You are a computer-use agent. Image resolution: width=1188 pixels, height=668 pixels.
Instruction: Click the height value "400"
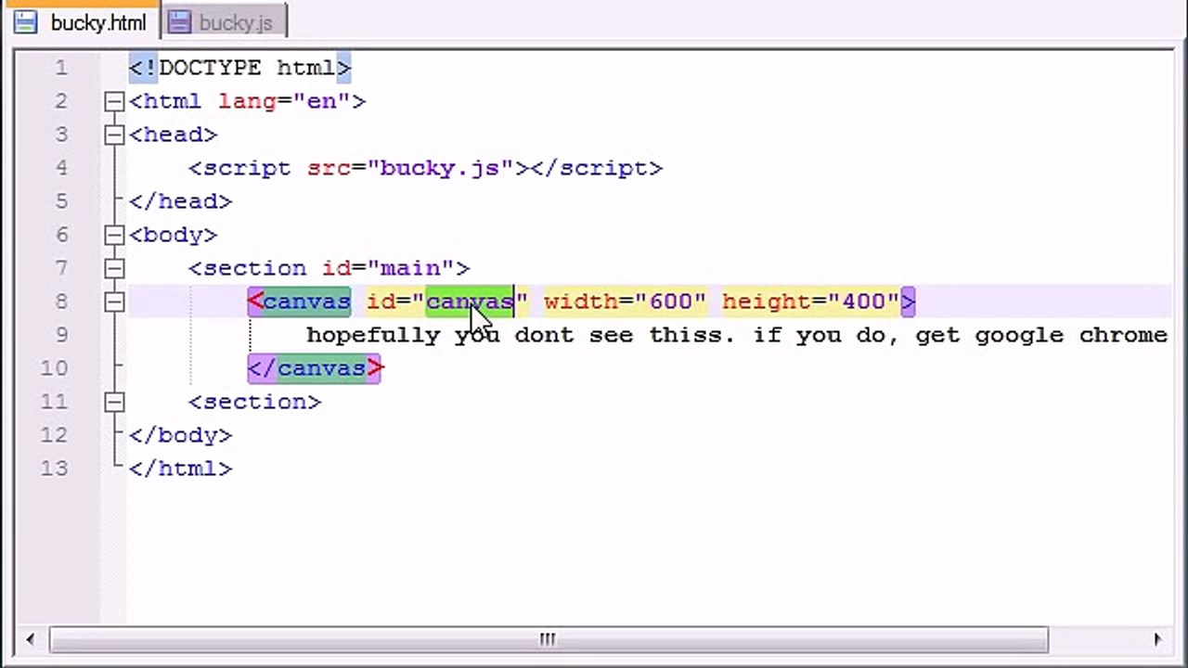point(864,302)
